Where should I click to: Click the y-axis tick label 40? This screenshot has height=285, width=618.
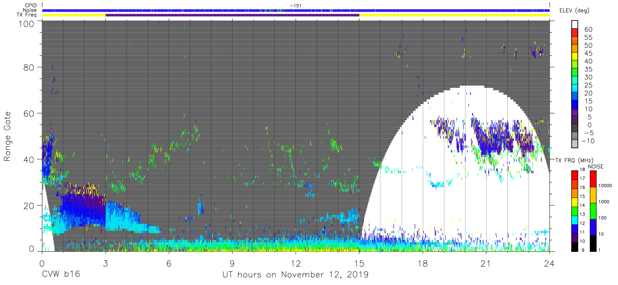29,159
